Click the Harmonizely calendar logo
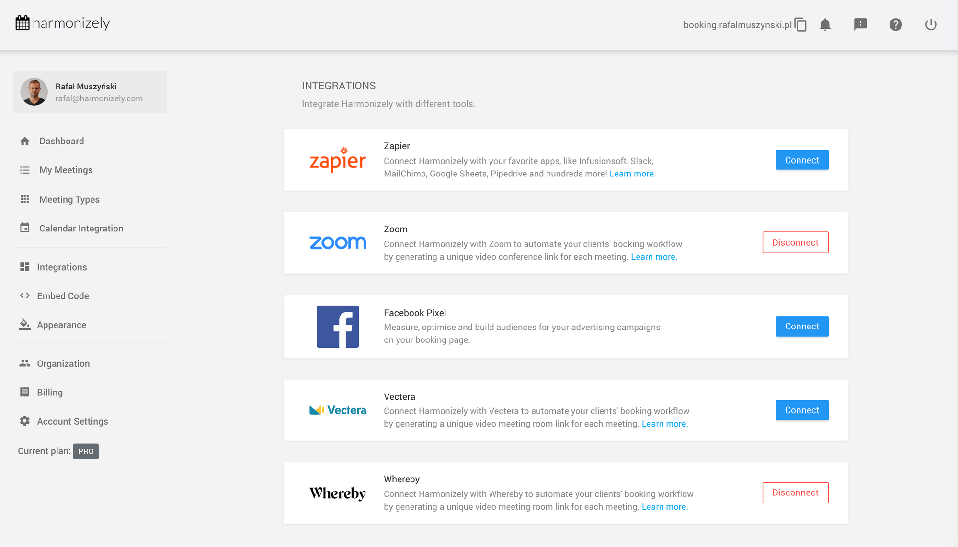Image resolution: width=958 pixels, height=547 pixels. coord(23,23)
